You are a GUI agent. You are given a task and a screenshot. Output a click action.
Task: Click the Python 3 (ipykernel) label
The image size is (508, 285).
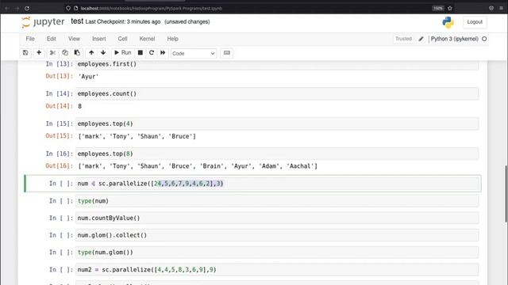[x=454, y=39]
